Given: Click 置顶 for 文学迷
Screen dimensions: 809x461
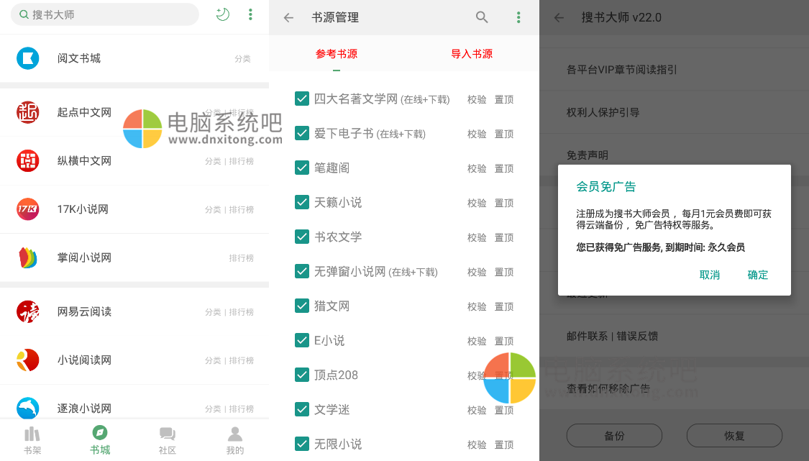Looking at the screenshot, I should tap(504, 411).
